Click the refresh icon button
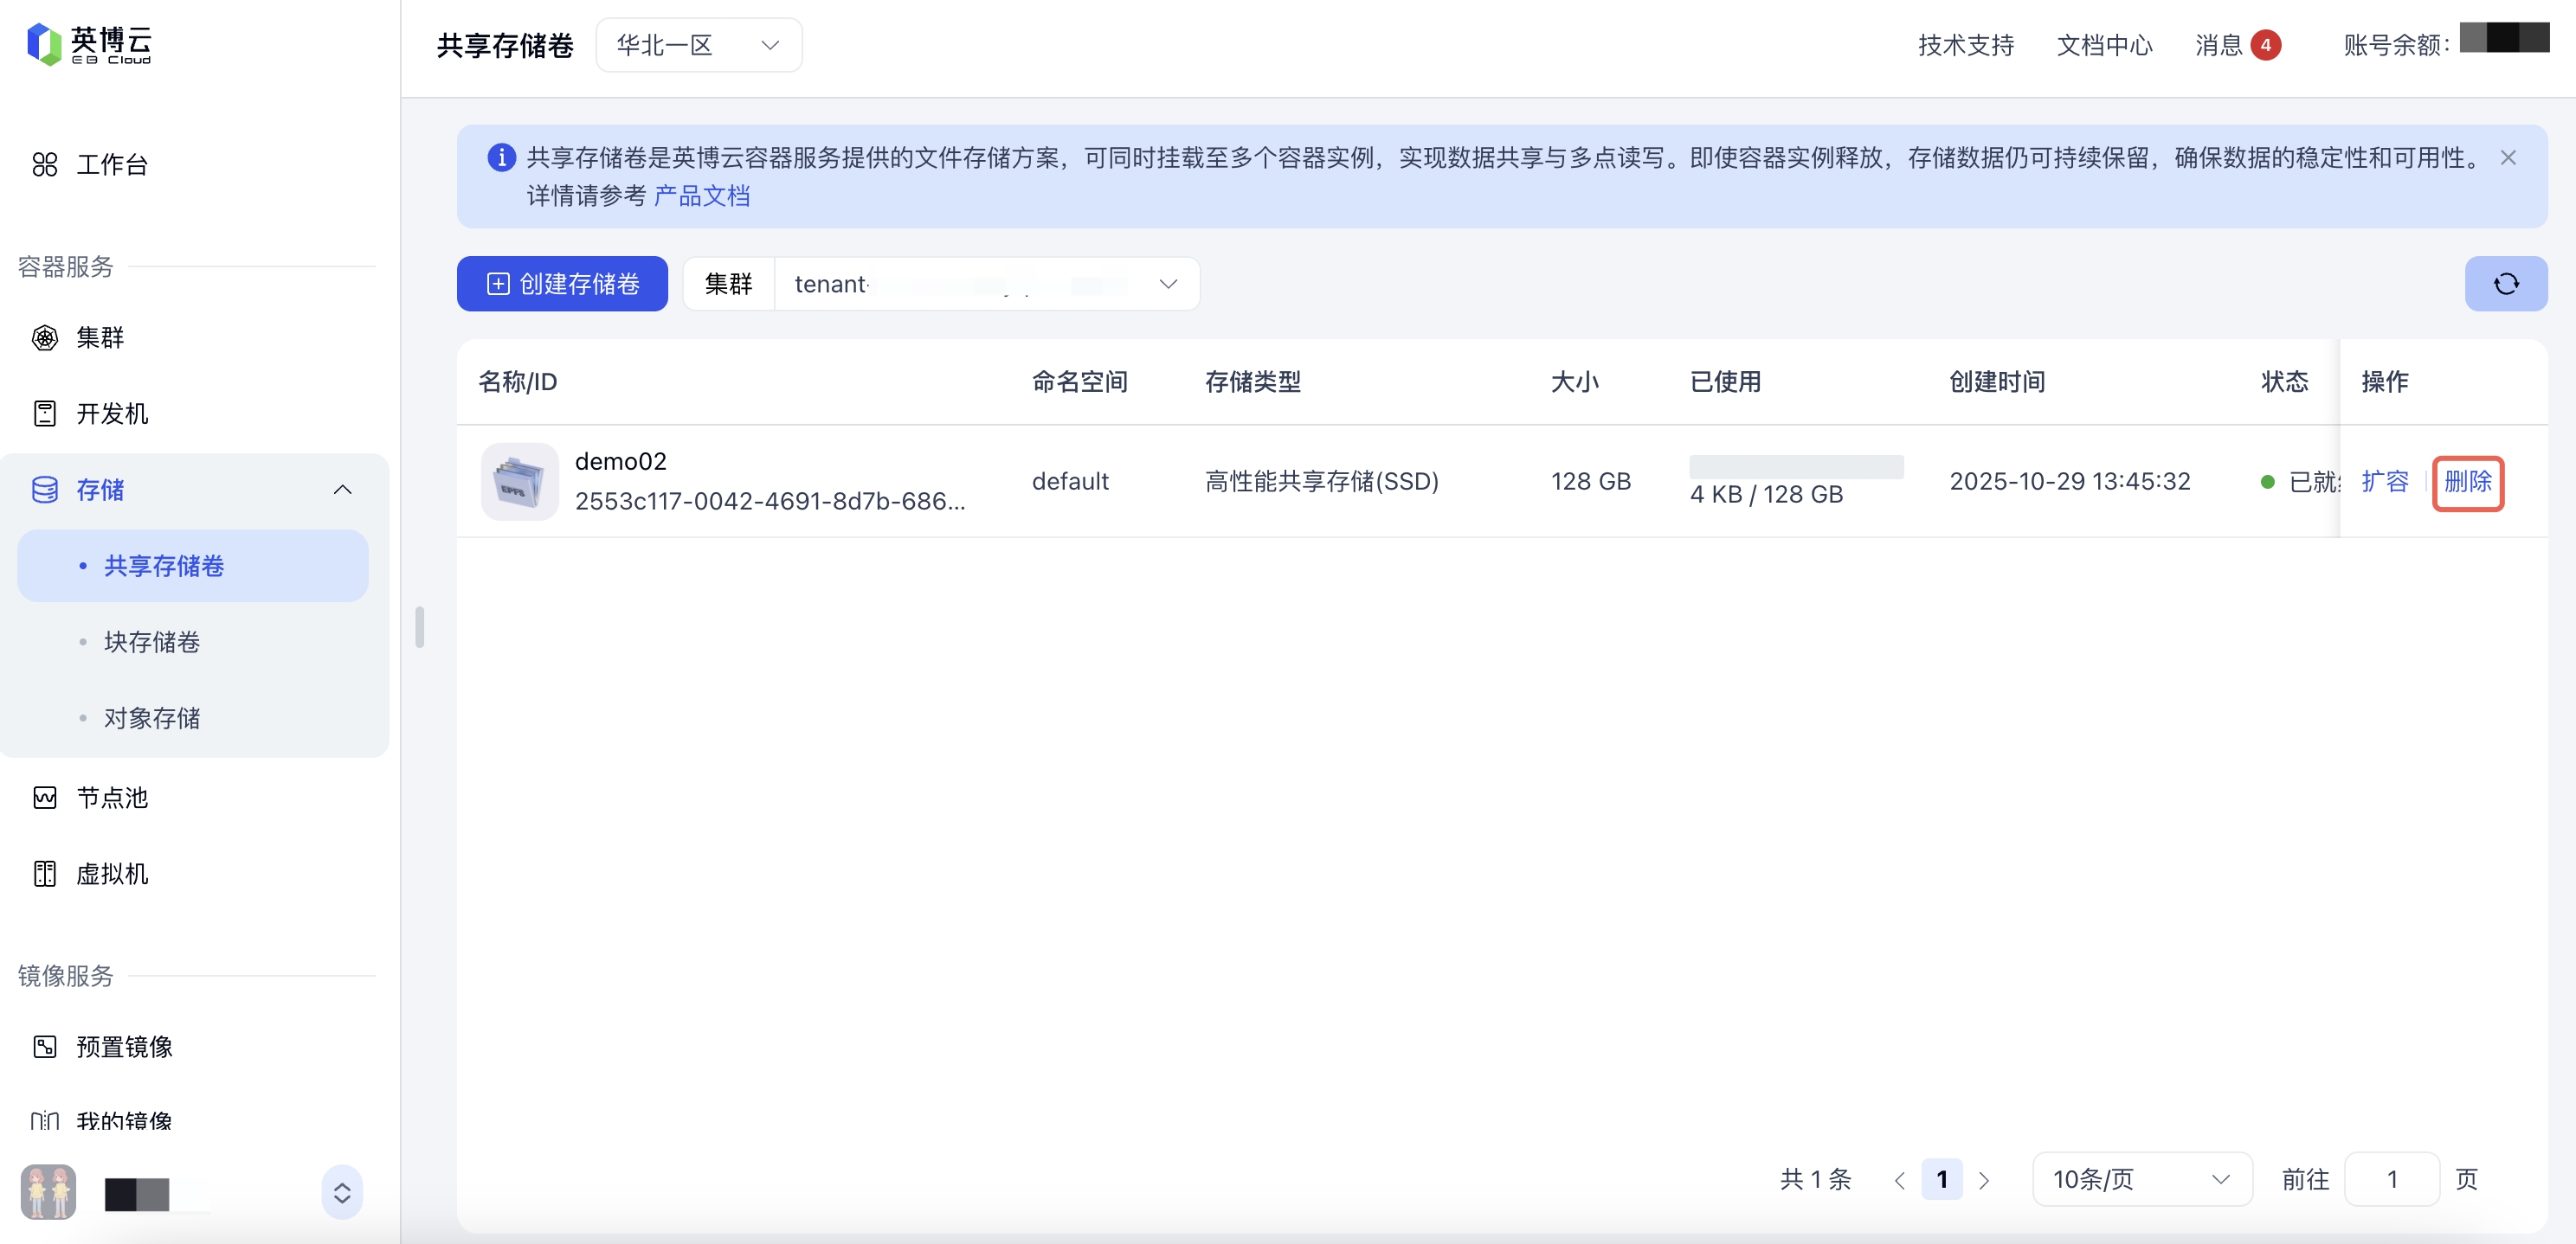This screenshot has width=2576, height=1244. click(2505, 284)
